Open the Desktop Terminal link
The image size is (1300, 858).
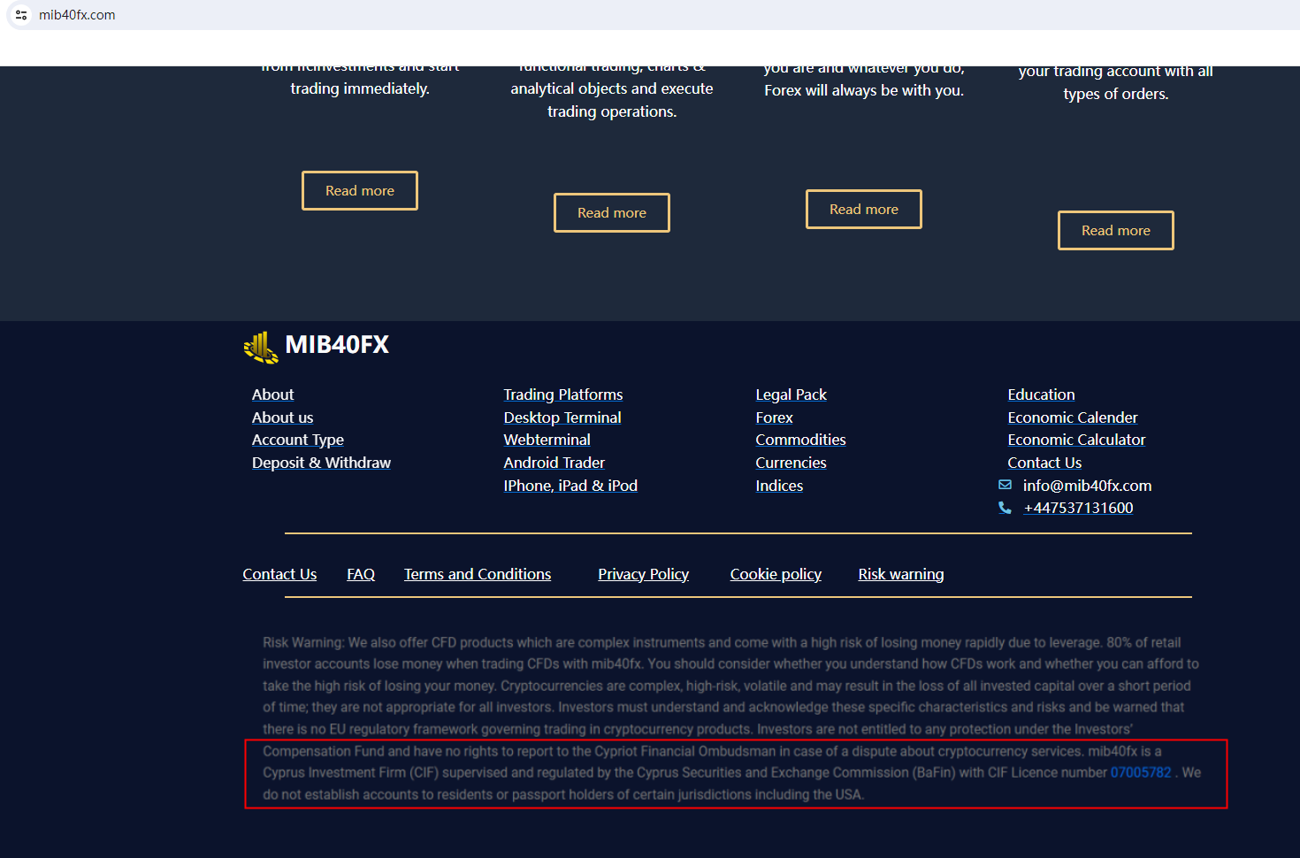pyautogui.click(x=562, y=418)
